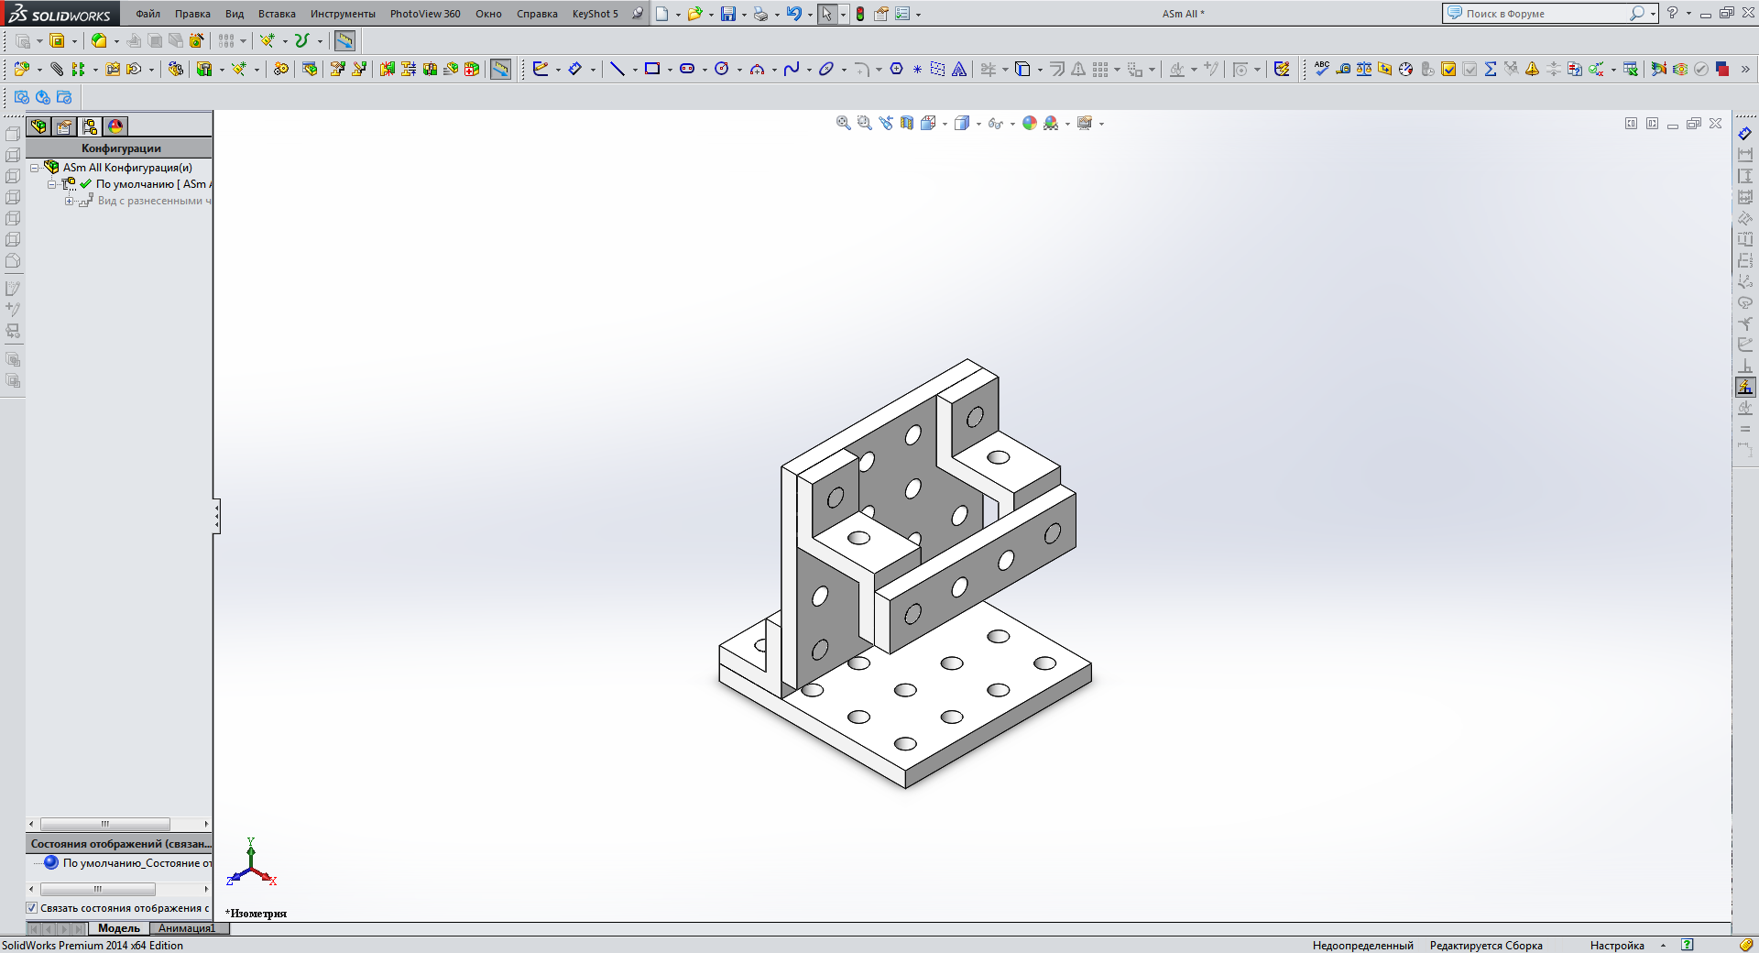Open the Rectangle tool dropdown arrow

point(670,70)
